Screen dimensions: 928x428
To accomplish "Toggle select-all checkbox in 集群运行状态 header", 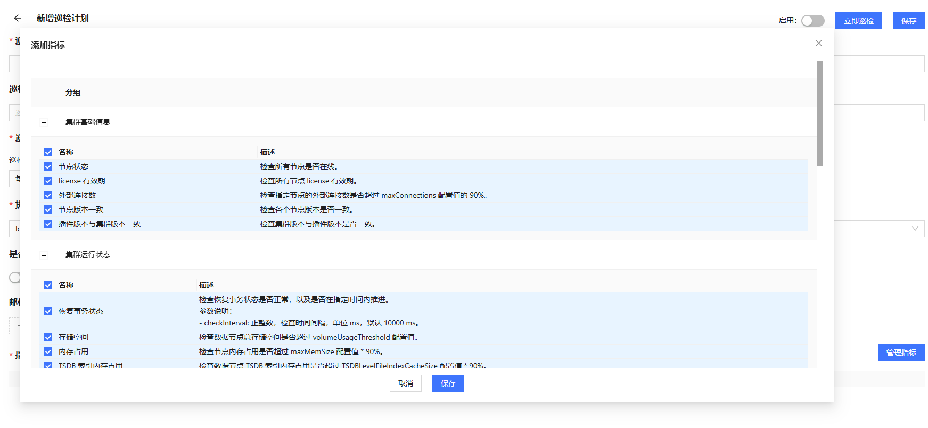I will (x=48, y=285).
